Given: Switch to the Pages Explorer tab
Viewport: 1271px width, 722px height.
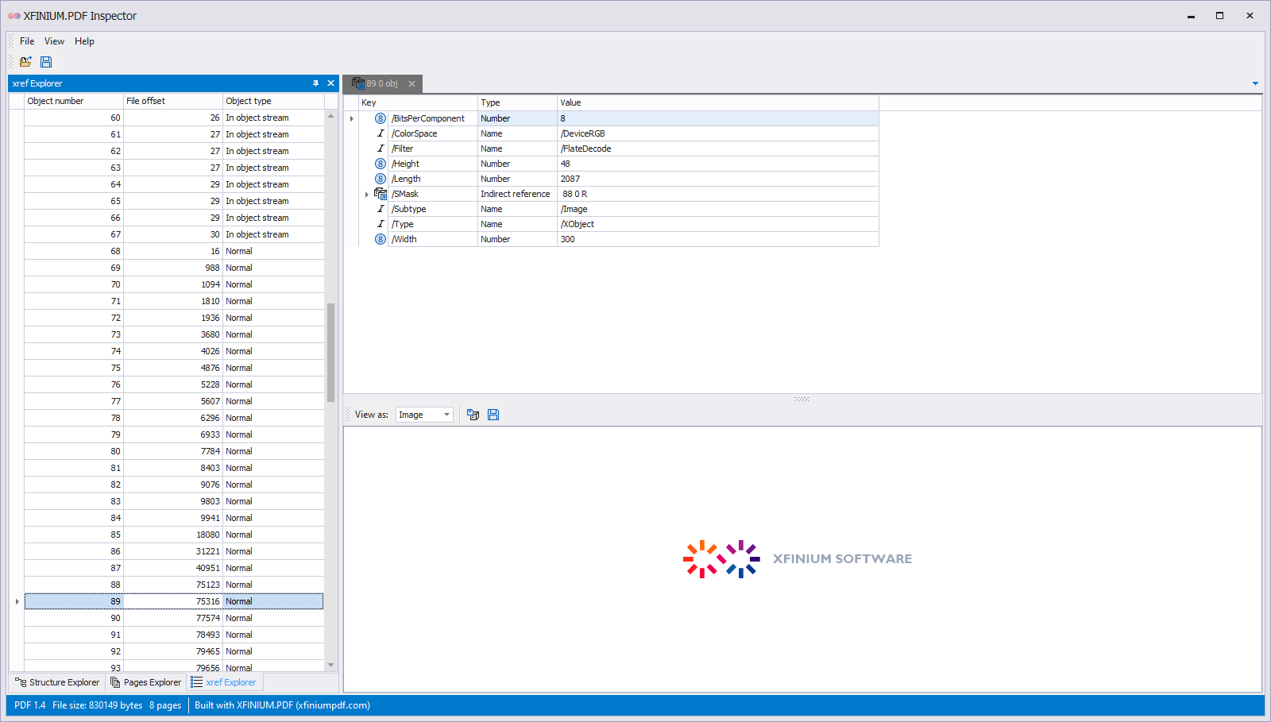Looking at the screenshot, I should click(146, 682).
